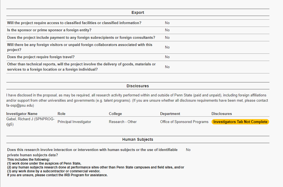Click the foreign visitors collaborators question
Screen dimensions: 283x187
tap(80, 47)
